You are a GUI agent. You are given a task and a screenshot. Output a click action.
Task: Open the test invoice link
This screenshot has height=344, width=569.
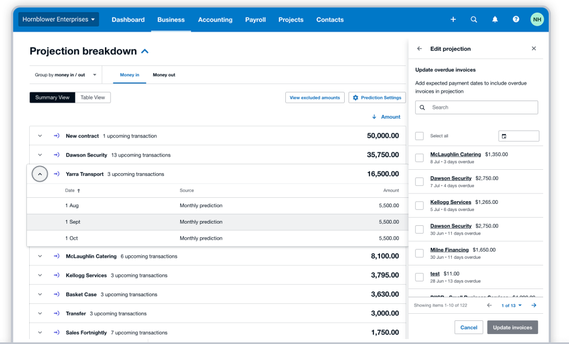[x=435, y=274]
